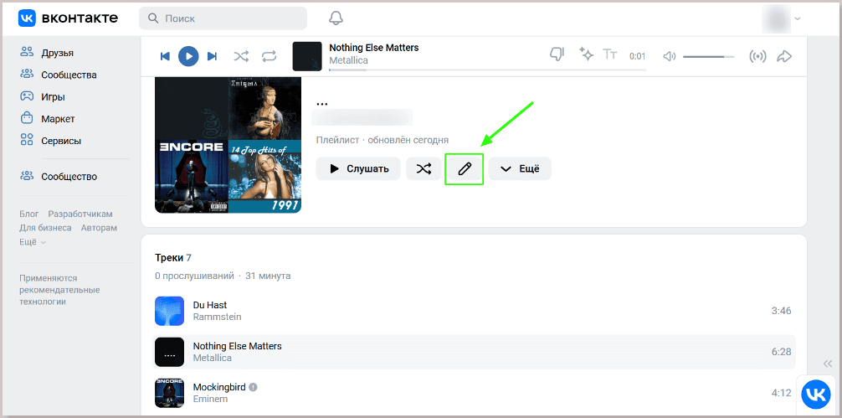Open the Eminem artist link
The image size is (842, 418).
(x=211, y=400)
